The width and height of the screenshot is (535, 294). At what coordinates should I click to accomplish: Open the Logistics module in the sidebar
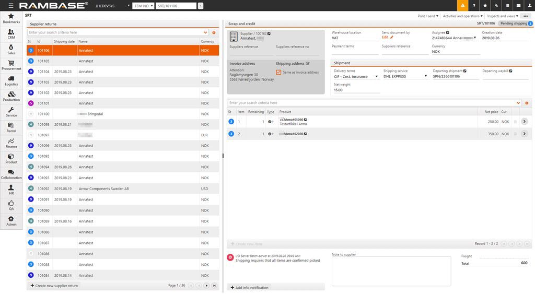point(11,81)
